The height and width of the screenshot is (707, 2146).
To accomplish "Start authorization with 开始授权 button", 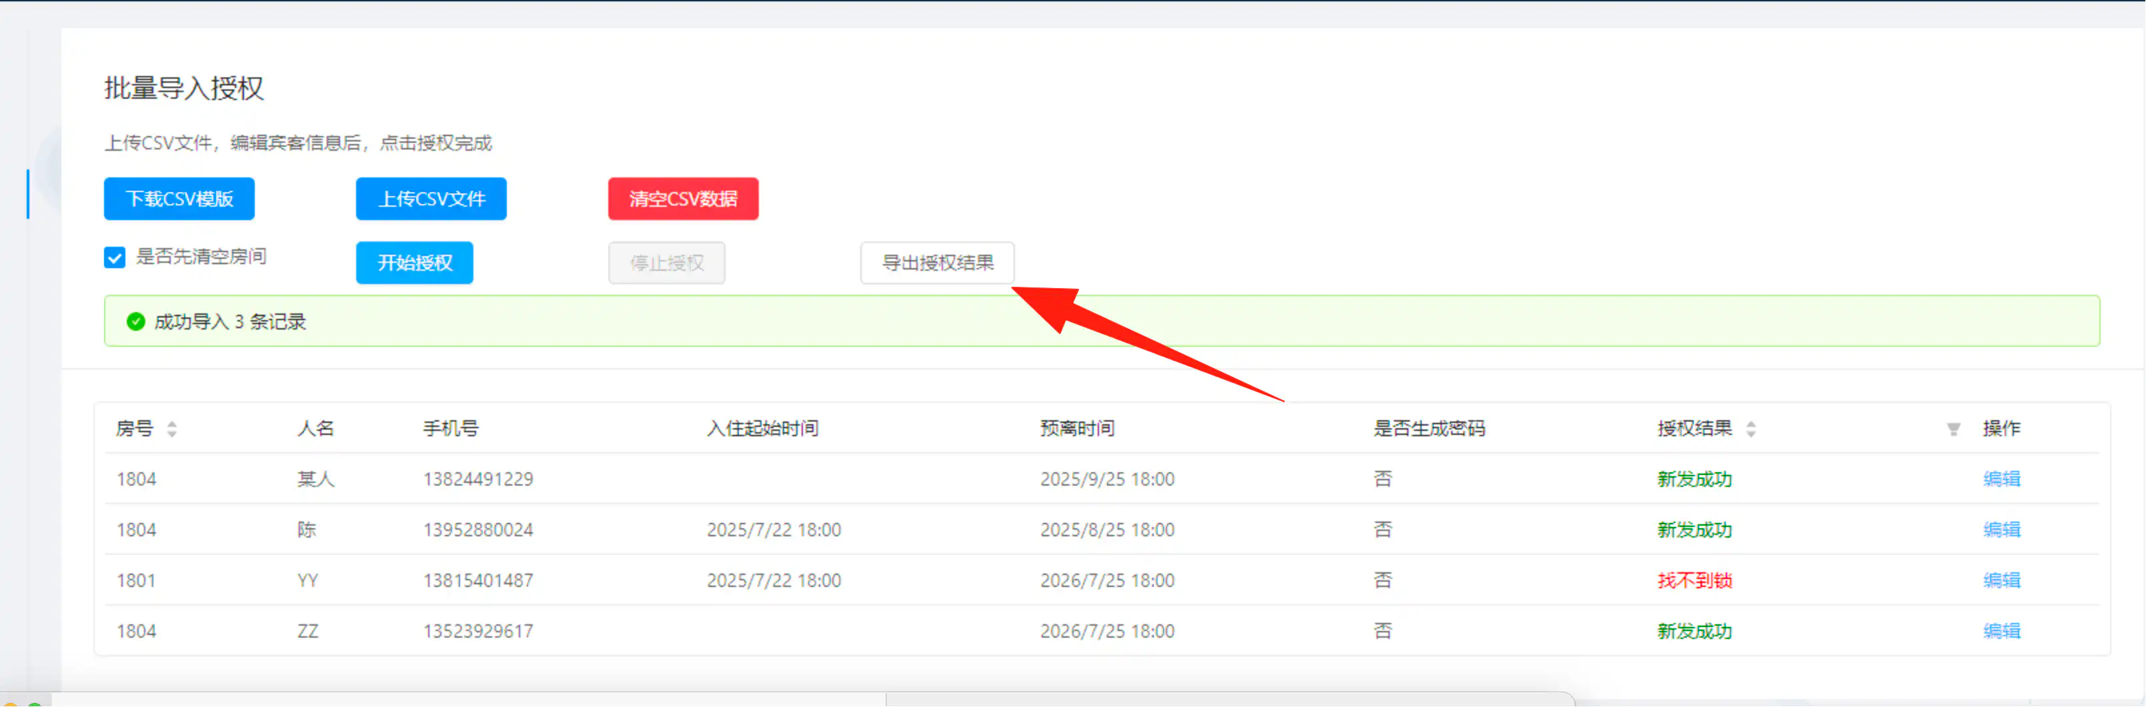I will [414, 263].
